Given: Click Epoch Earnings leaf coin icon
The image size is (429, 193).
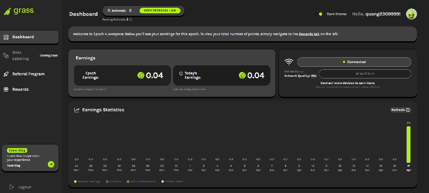Looking at the screenshot, I should click(x=141, y=75).
